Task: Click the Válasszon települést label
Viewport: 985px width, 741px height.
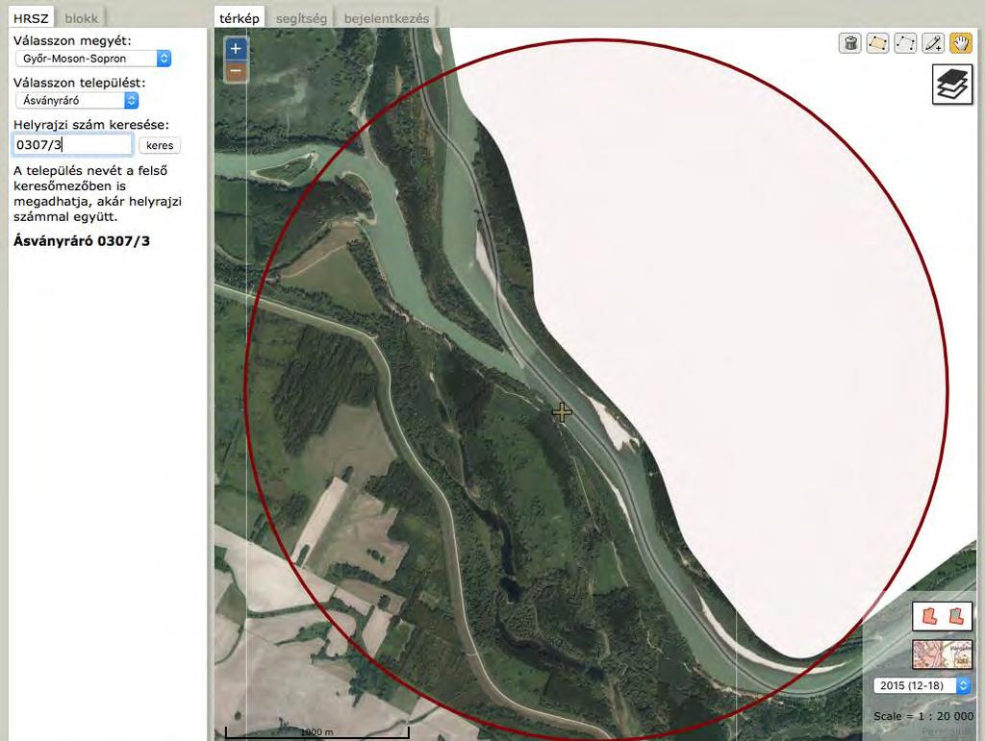Action: 79,83
